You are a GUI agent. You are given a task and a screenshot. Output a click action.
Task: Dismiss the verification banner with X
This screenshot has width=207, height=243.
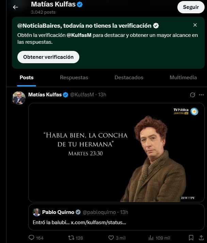195,25
